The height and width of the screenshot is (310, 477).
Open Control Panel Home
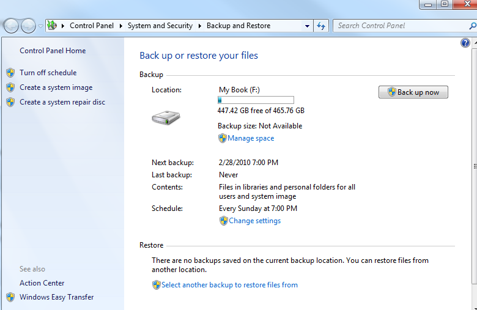(x=53, y=51)
